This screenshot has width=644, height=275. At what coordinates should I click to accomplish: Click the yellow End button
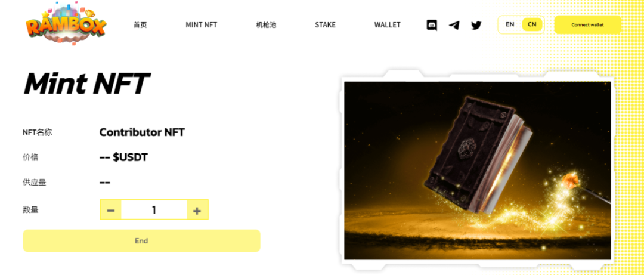[x=141, y=241]
